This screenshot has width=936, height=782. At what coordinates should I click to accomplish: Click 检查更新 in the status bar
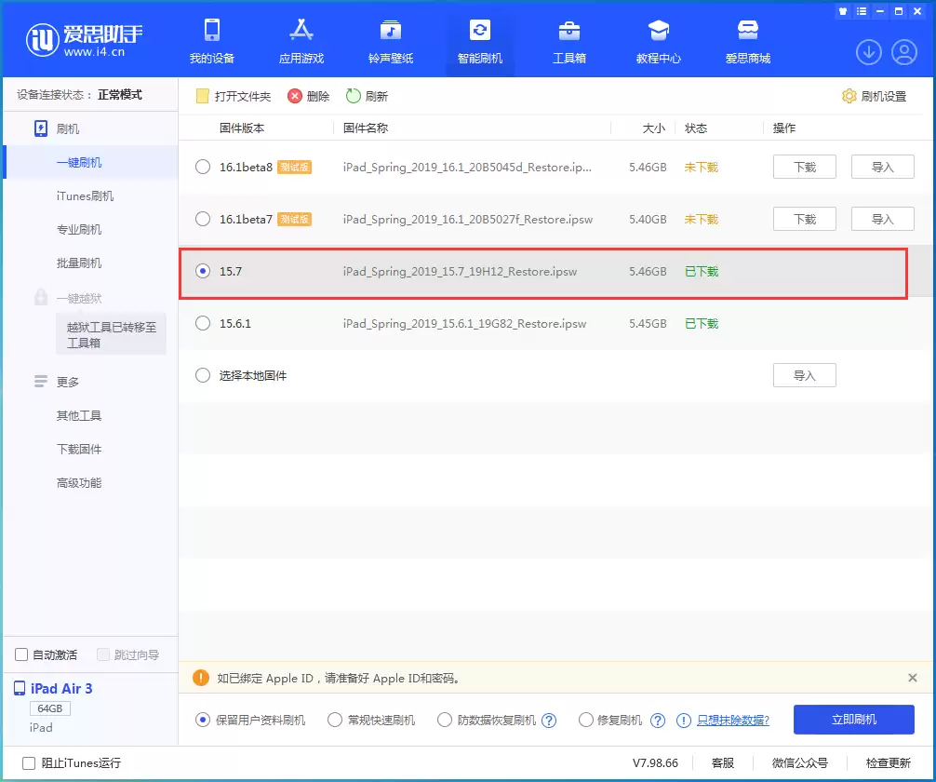(x=889, y=762)
